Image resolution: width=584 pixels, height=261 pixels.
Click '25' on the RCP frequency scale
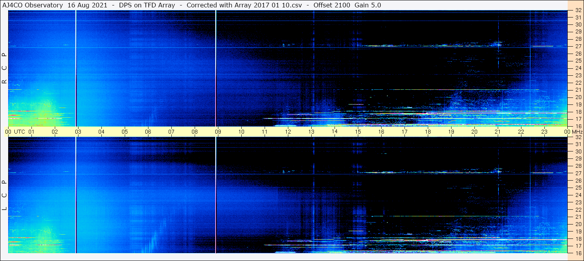tap(578, 61)
